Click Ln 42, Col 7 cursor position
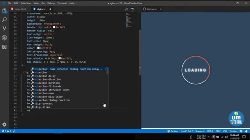The image size is (250, 140). pos(187,131)
